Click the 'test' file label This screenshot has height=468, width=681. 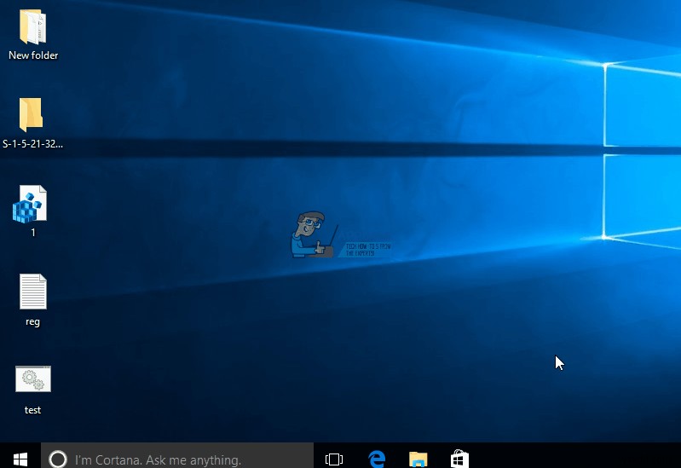coord(32,410)
